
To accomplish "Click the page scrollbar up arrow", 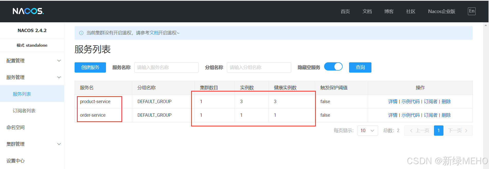I will point(486,25).
